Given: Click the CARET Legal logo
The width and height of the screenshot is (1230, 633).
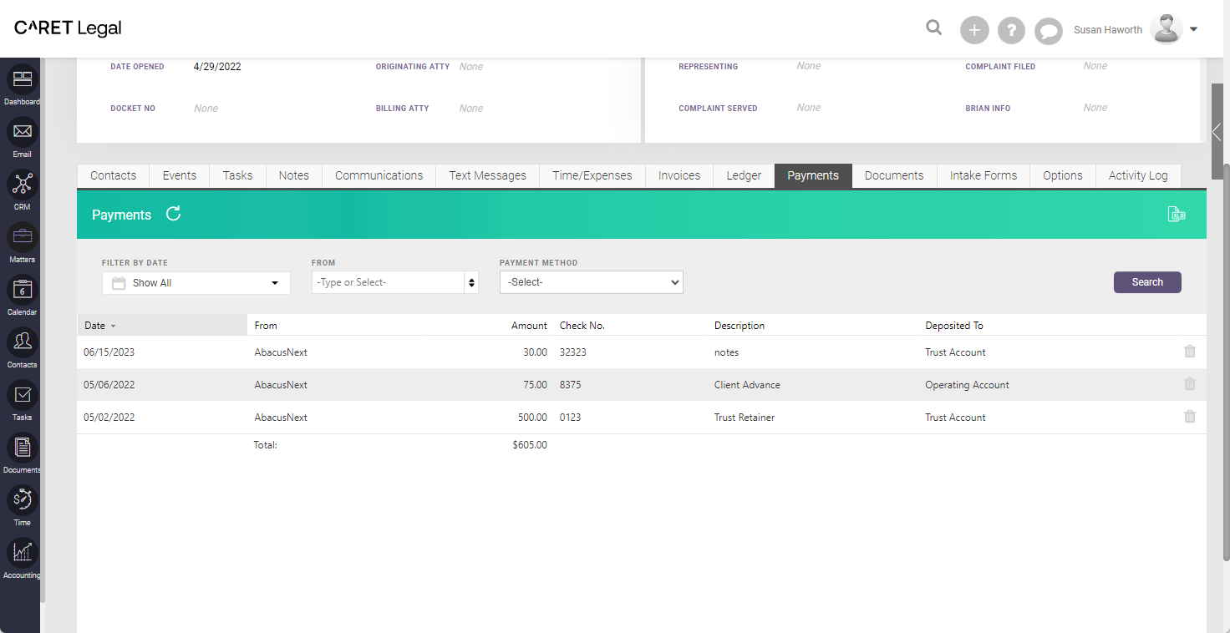Looking at the screenshot, I should point(68,28).
